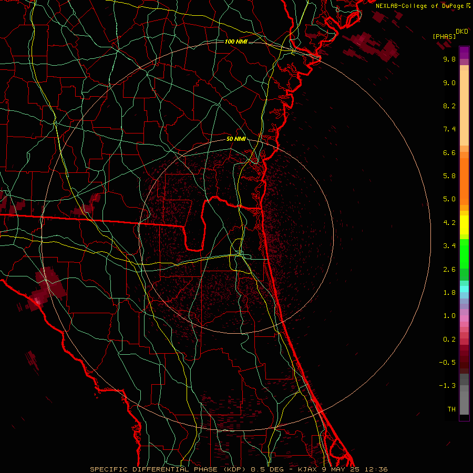Click the NEXLAB-College of DuPage credit text
473x473 pixels.
coord(420,6)
